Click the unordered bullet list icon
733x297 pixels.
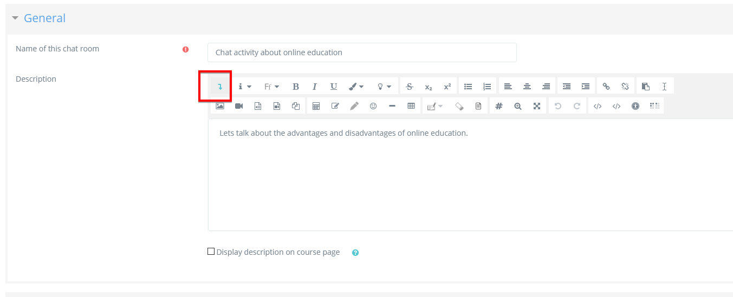(x=468, y=87)
